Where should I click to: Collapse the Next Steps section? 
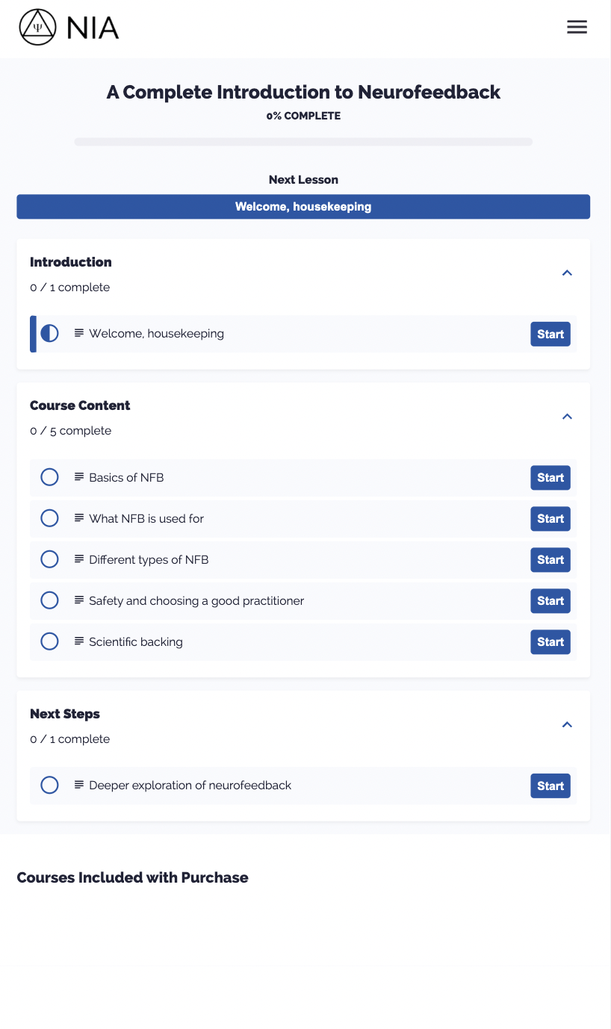tap(567, 724)
